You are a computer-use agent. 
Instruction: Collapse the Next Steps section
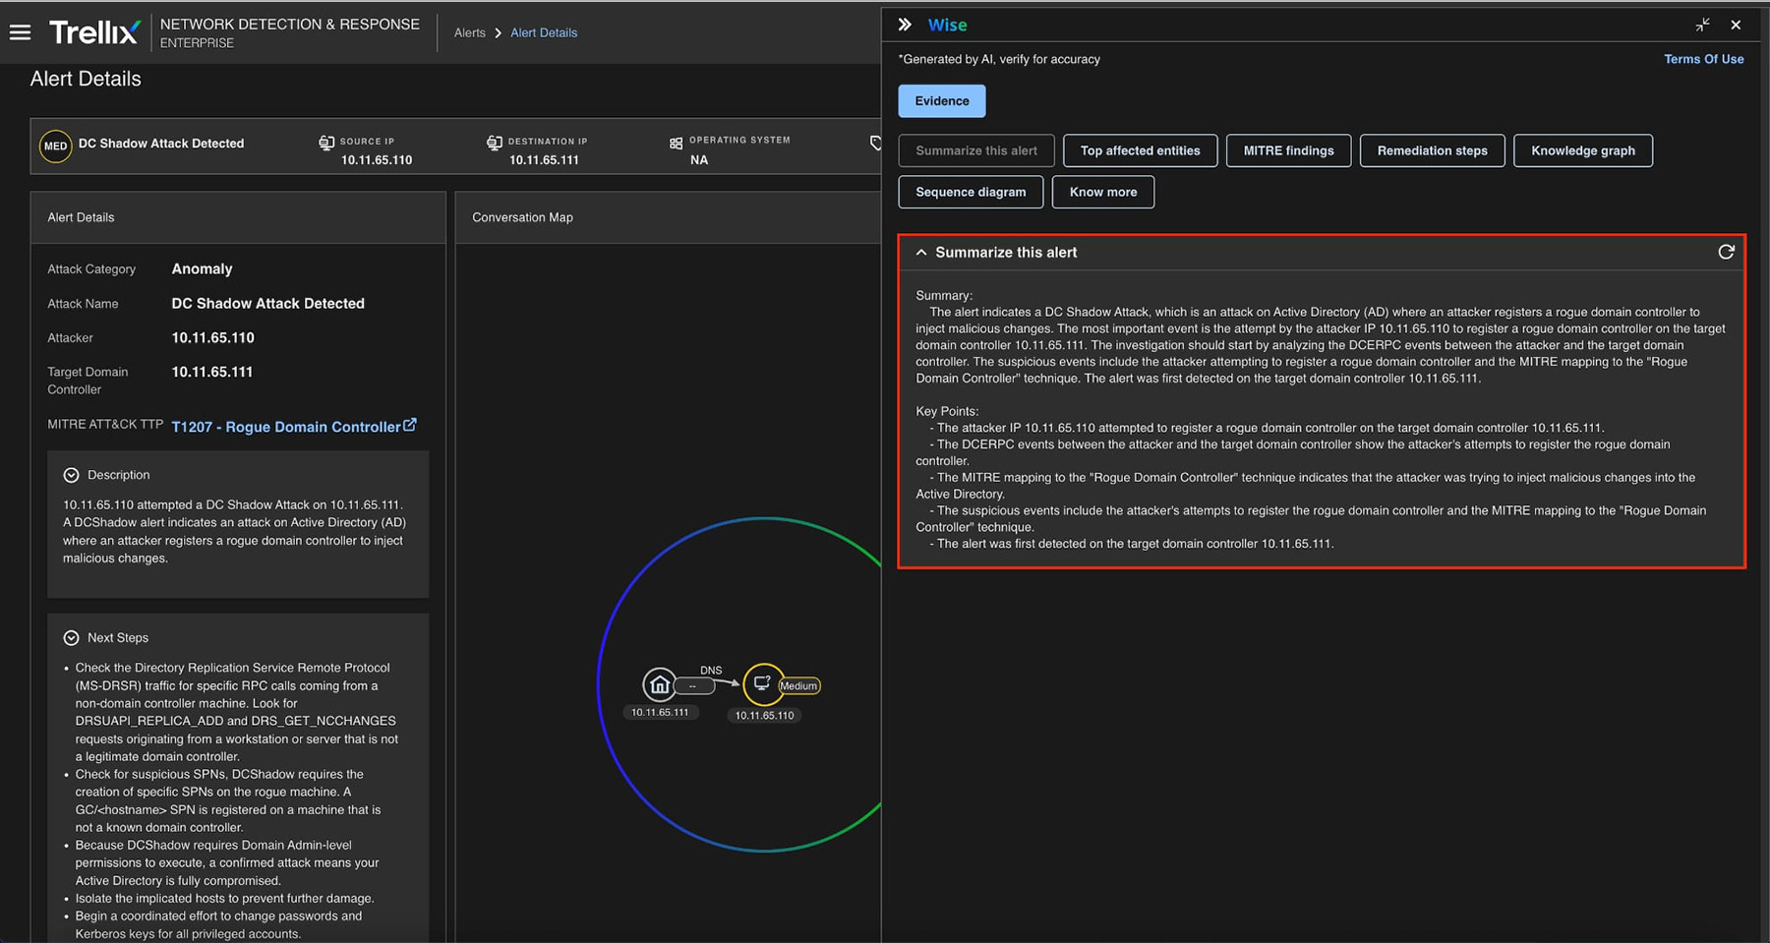click(x=71, y=638)
